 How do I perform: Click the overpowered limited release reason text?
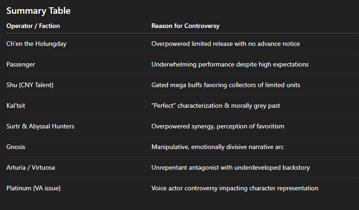point(226,44)
